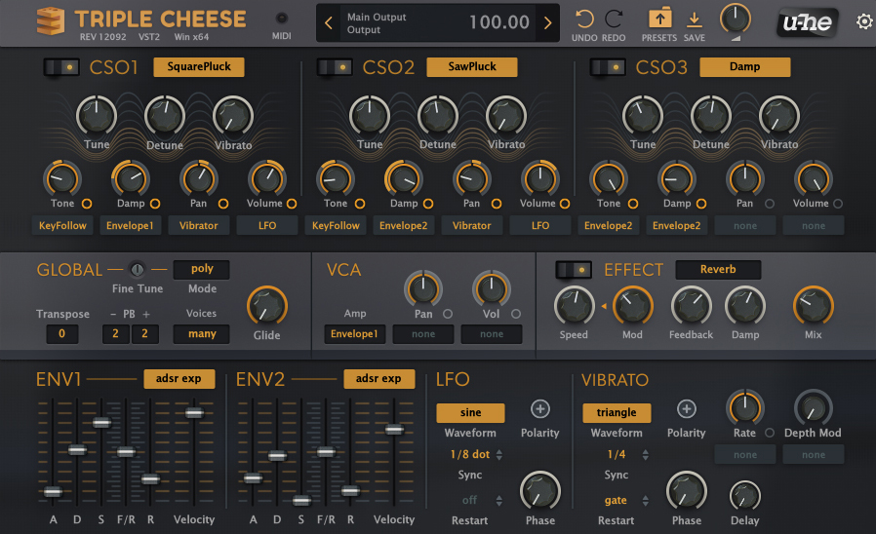The image size is (876, 534).
Task: Click the CSO1 Vibrato knob
Action: [x=233, y=116]
